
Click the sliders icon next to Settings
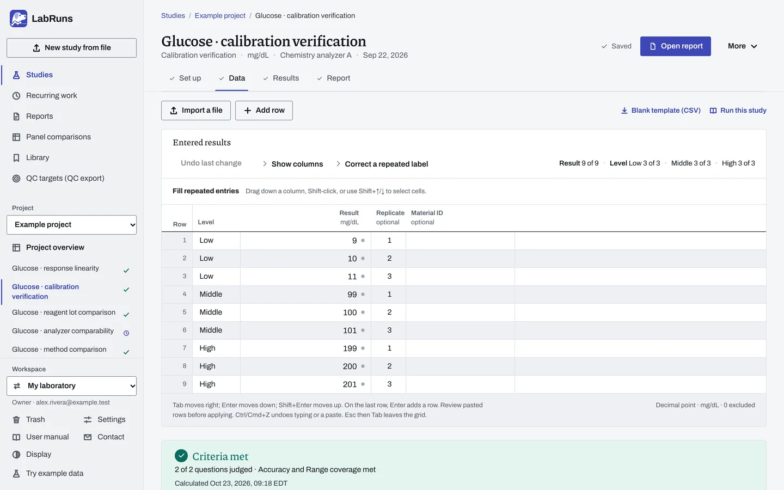[88, 420]
